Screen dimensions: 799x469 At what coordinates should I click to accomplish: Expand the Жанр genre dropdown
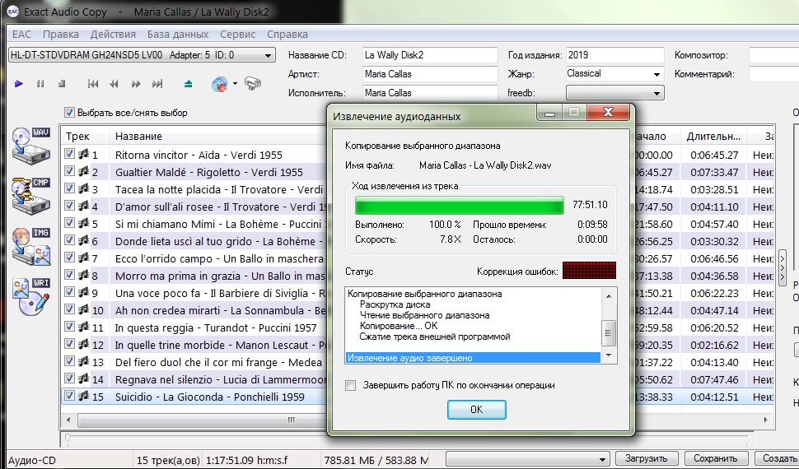(656, 74)
